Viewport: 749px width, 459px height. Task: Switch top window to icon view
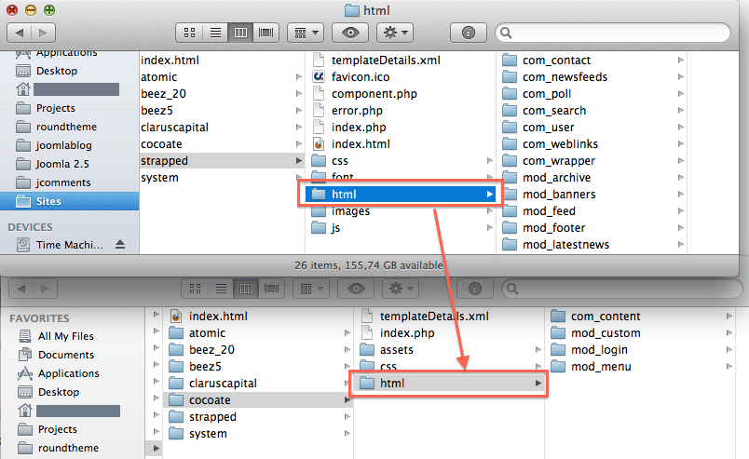coord(190,33)
